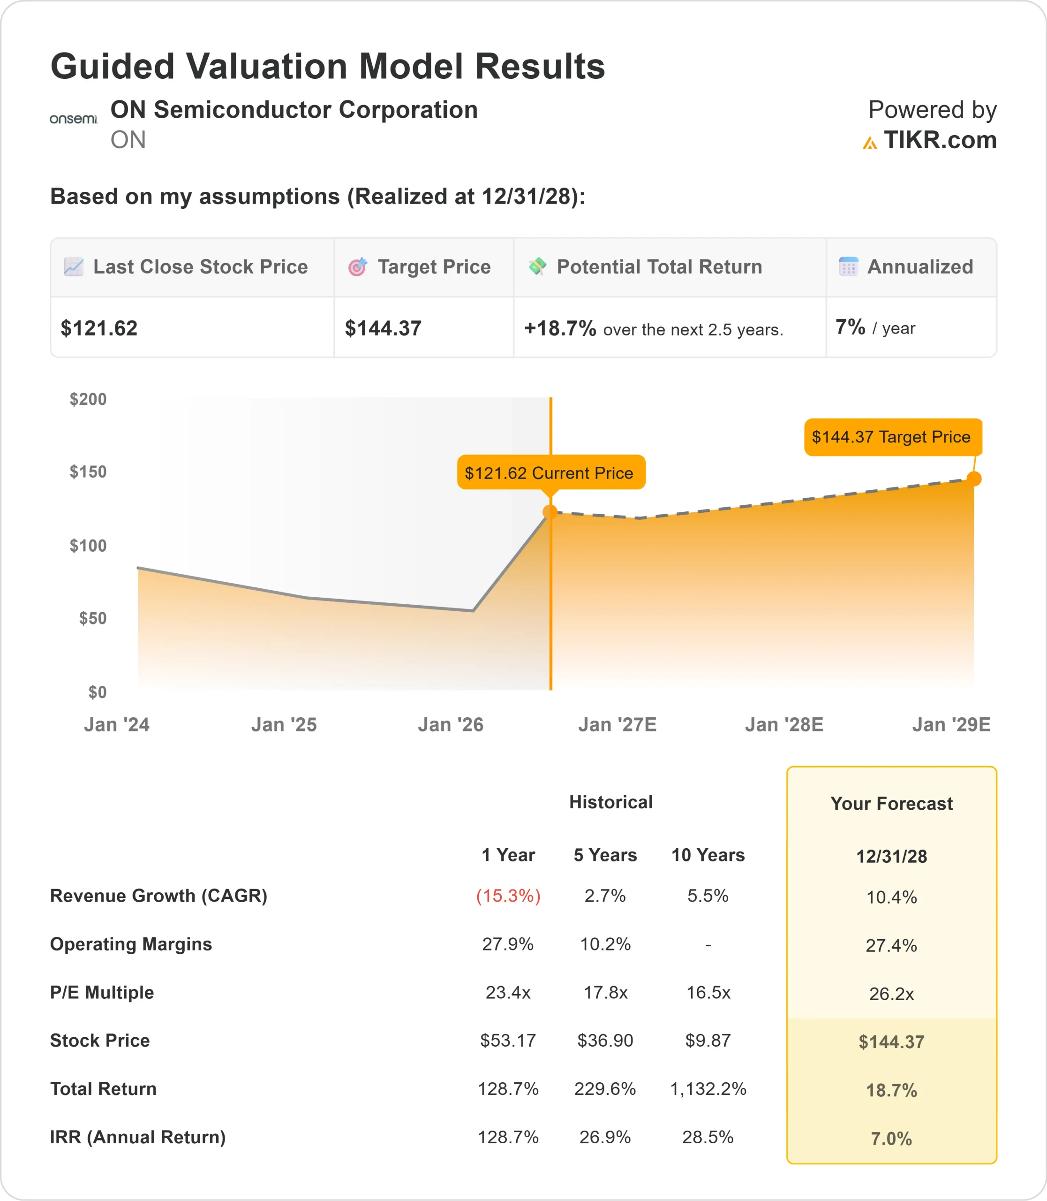Click the 26.9% five-year IRR value
The image size is (1047, 1201).
(605, 1137)
